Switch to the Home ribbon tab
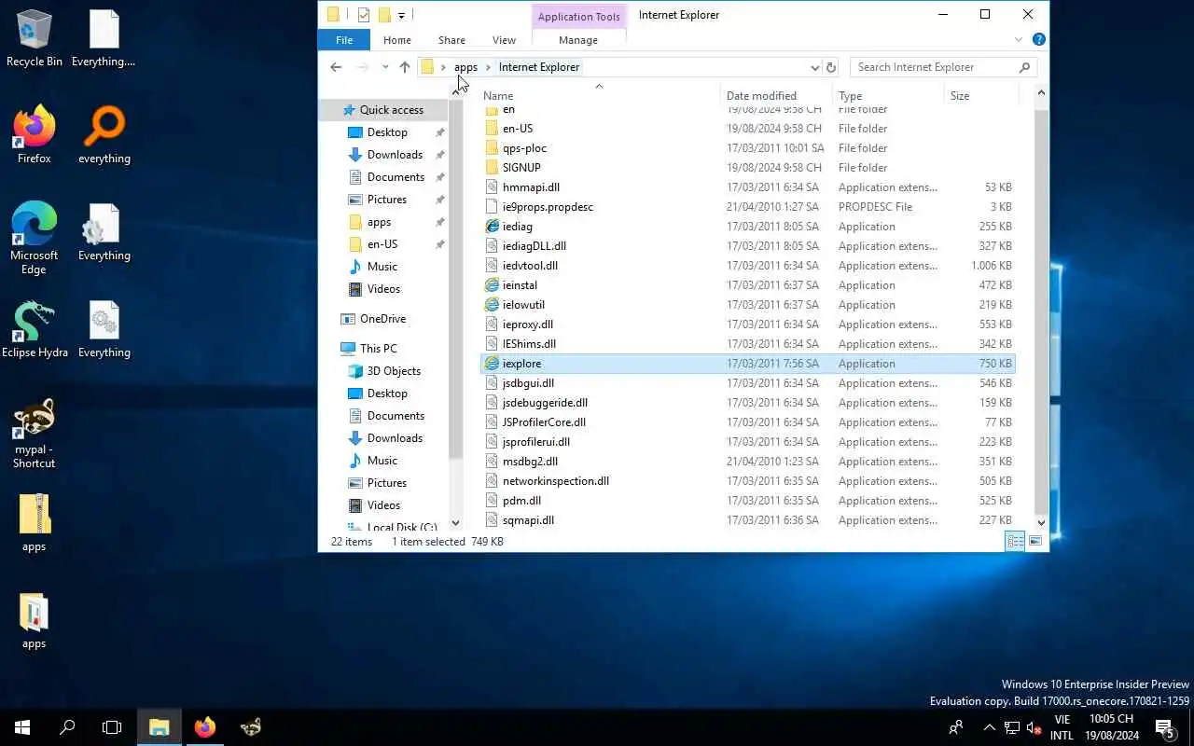 (x=397, y=40)
